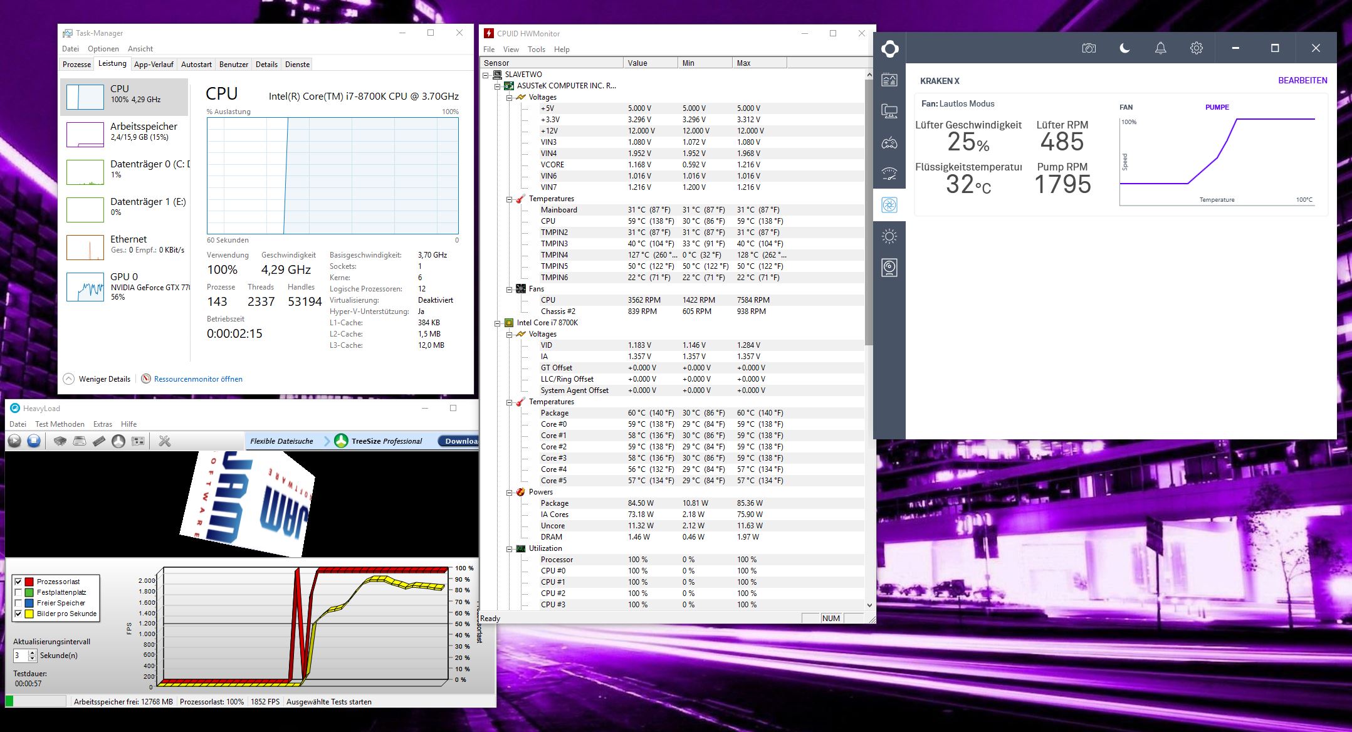
Task: Click the HeavyLoad title bar app icon
Action: coord(15,408)
